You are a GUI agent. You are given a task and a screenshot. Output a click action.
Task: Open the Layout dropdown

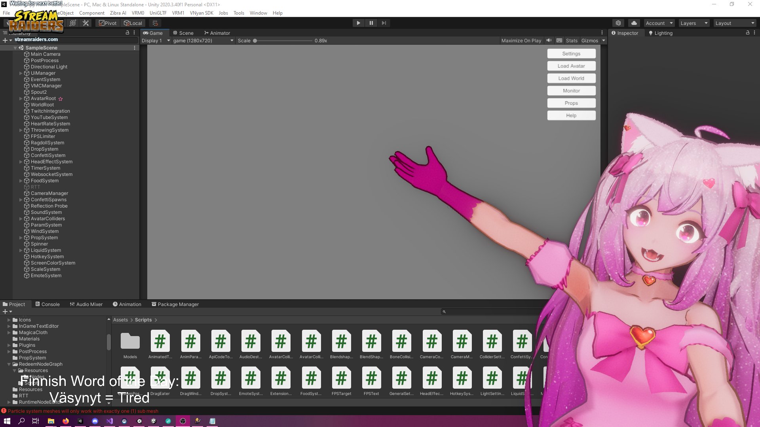coord(734,23)
